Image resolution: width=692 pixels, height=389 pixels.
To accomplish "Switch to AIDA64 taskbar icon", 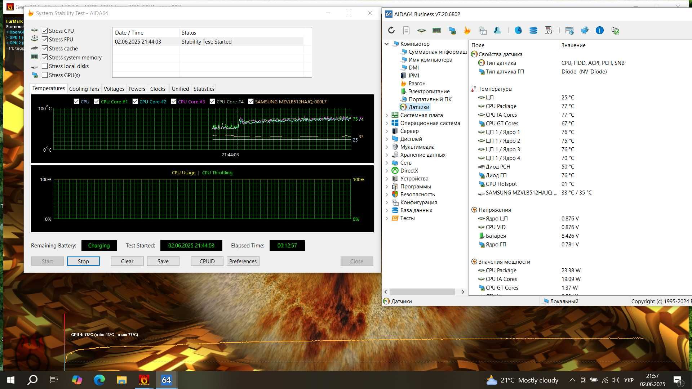I will click(x=166, y=380).
